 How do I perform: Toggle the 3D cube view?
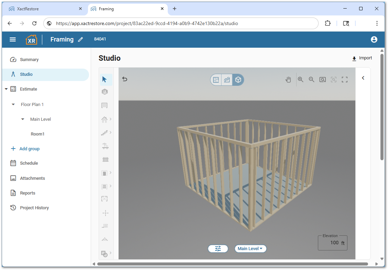[x=238, y=79]
